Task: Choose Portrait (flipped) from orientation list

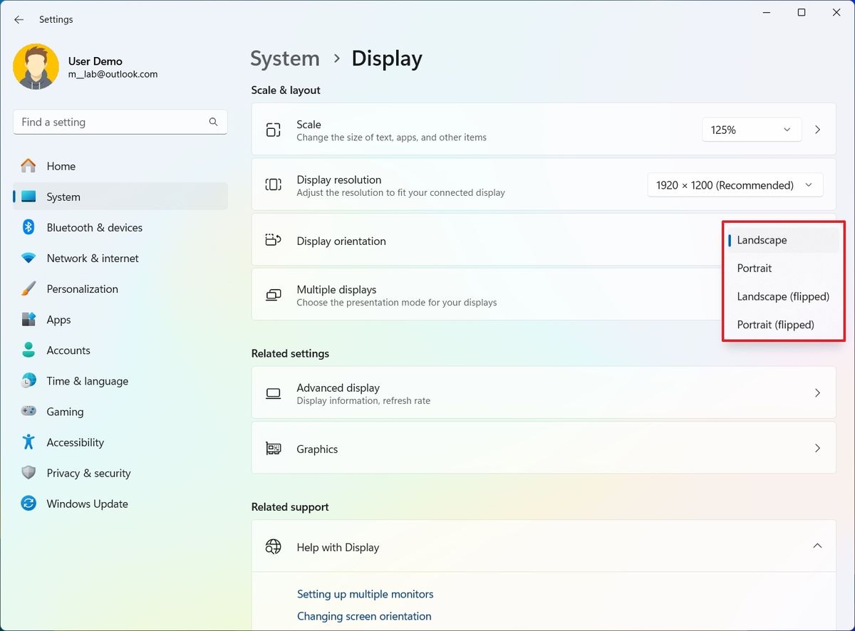Action: tap(775, 325)
